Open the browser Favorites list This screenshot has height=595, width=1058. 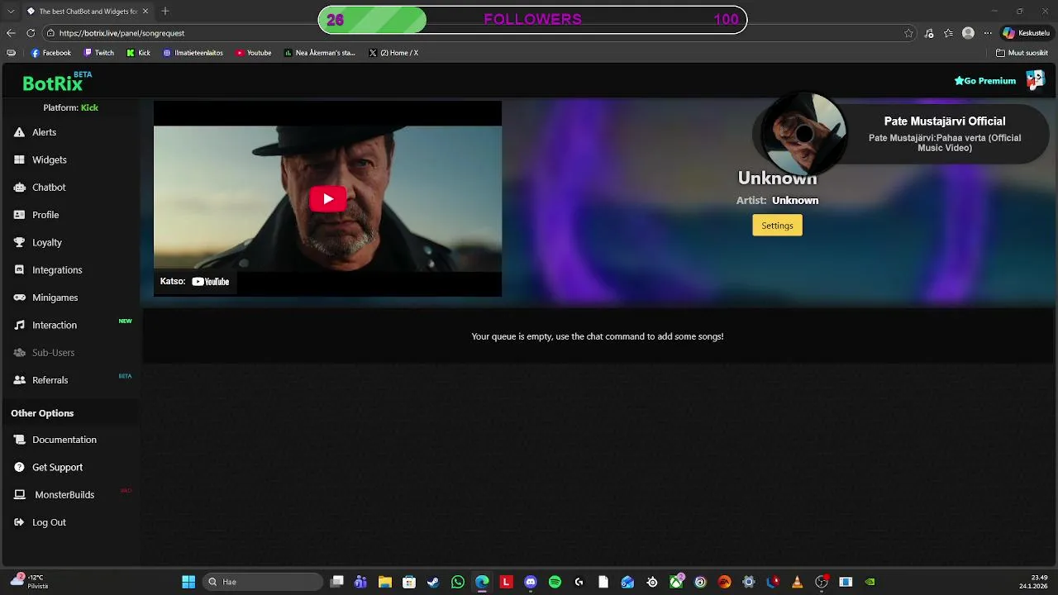[x=948, y=33]
